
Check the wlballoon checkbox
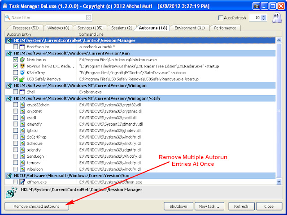point(16,169)
